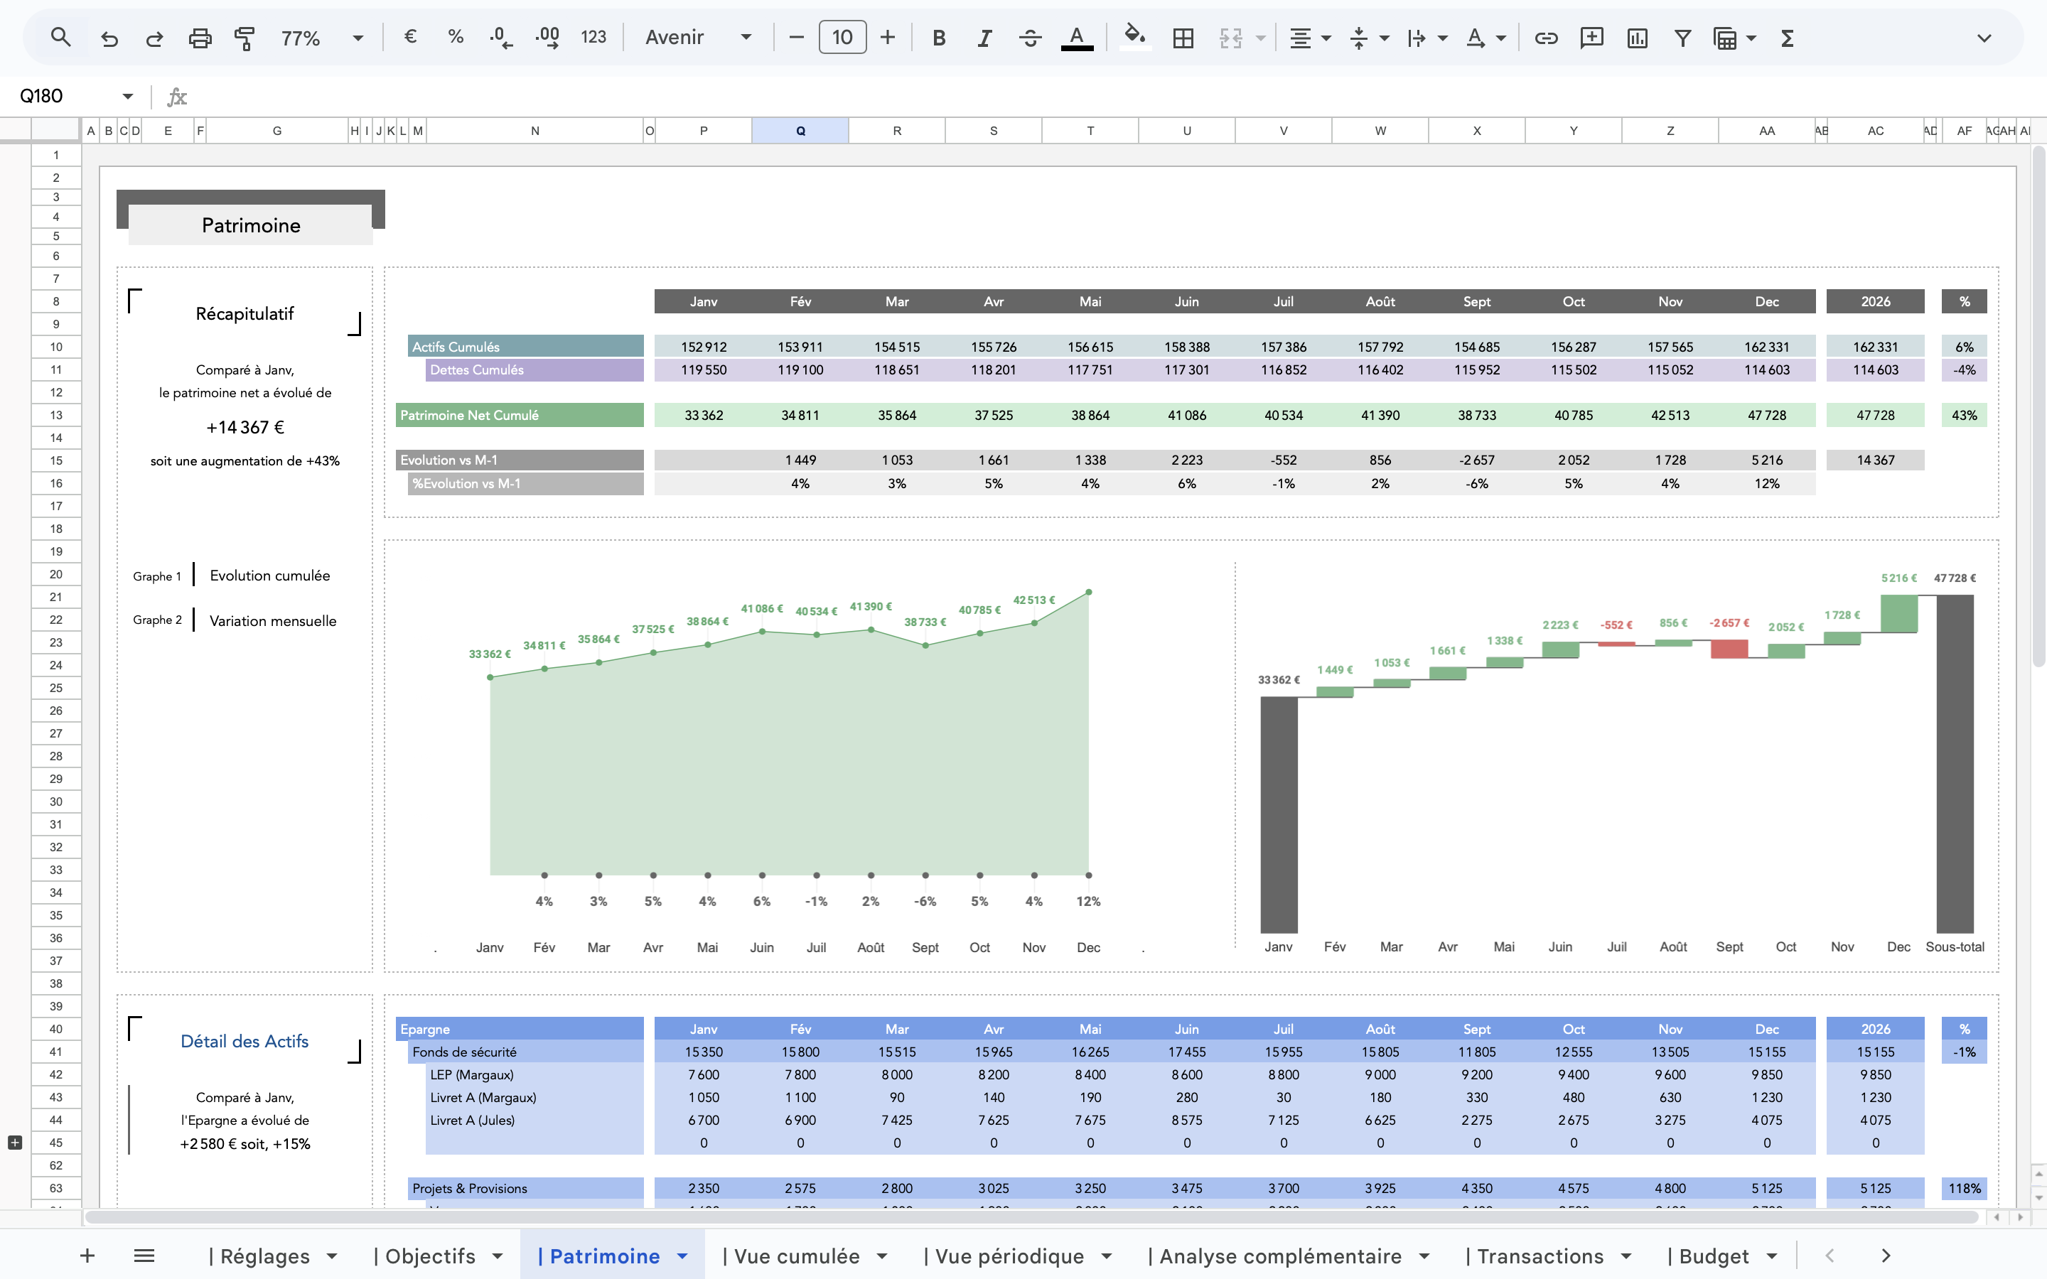Image resolution: width=2047 pixels, height=1279 pixels.
Task: Switch to the Transactions sheet tab
Action: 1539,1256
